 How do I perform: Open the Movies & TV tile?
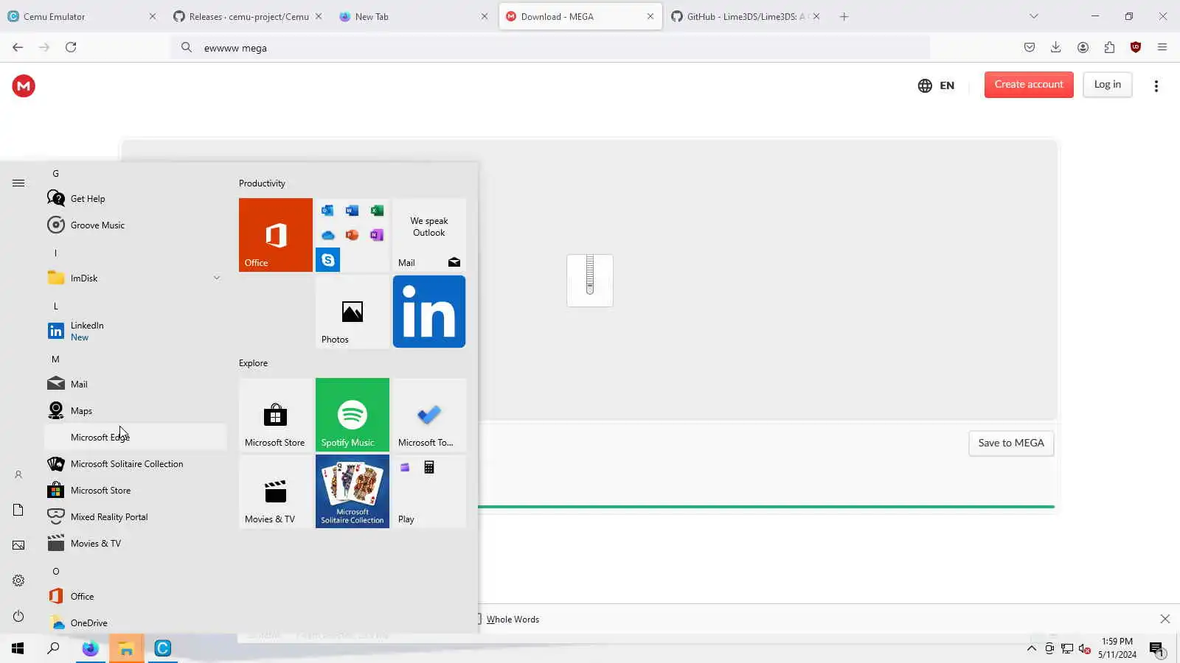[x=276, y=491]
